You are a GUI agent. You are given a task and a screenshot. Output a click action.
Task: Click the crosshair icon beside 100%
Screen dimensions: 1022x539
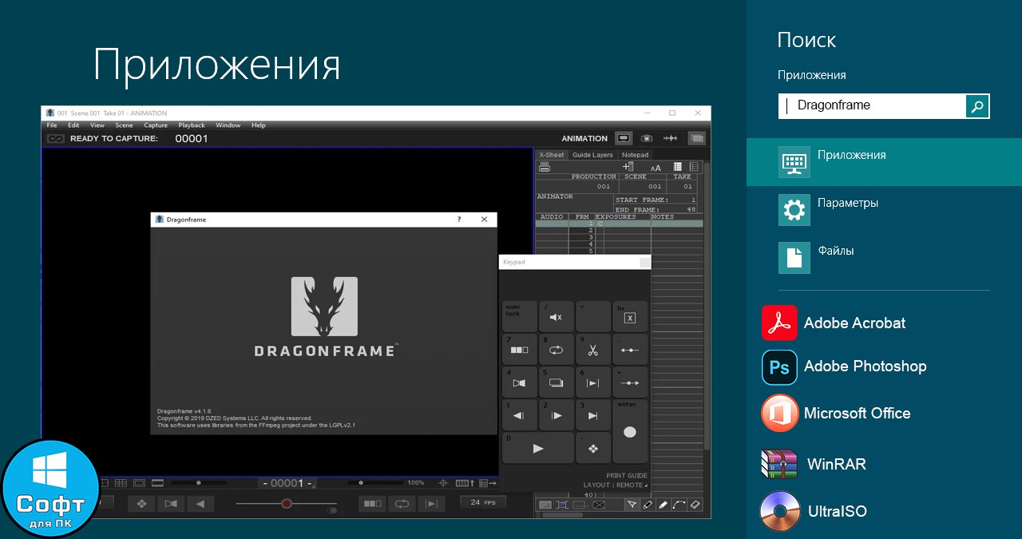click(443, 483)
